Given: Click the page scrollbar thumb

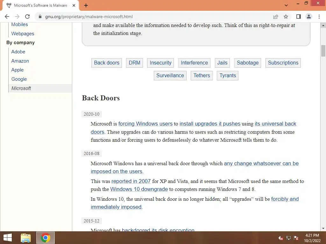Looking at the screenshot, I should pos(323,51).
